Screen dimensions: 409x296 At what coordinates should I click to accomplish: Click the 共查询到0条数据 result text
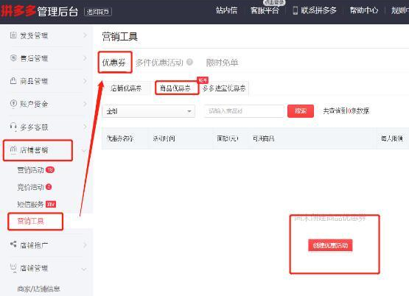pos(346,111)
